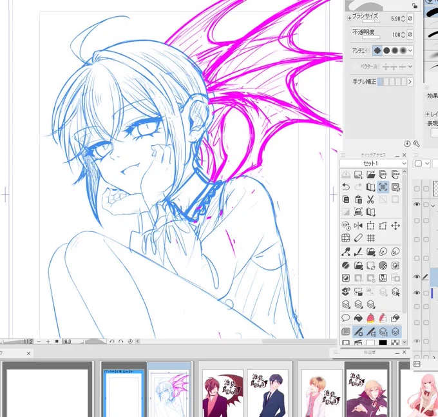Adjust the opacity slider
Viewport: 438px width, 417px height.
(x=371, y=37)
